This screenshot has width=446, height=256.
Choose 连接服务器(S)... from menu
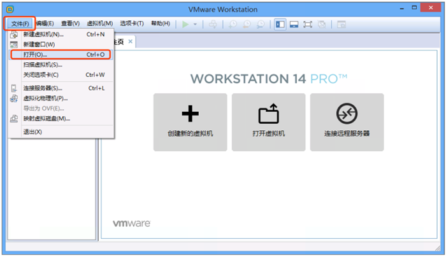tap(43, 88)
